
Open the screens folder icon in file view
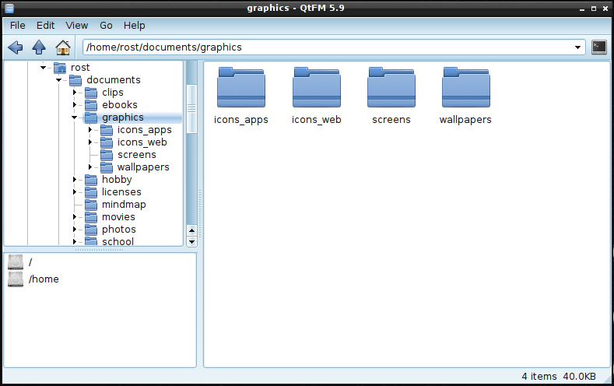(391, 87)
